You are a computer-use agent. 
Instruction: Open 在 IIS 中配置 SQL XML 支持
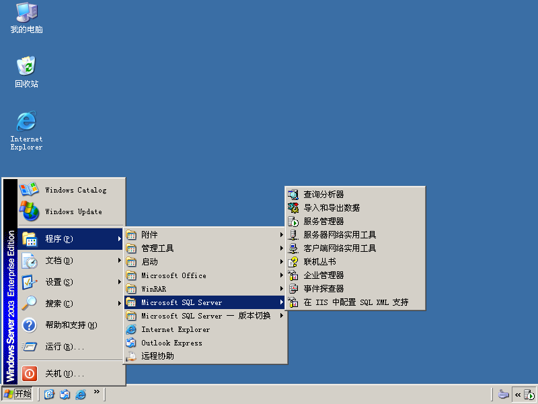click(355, 302)
